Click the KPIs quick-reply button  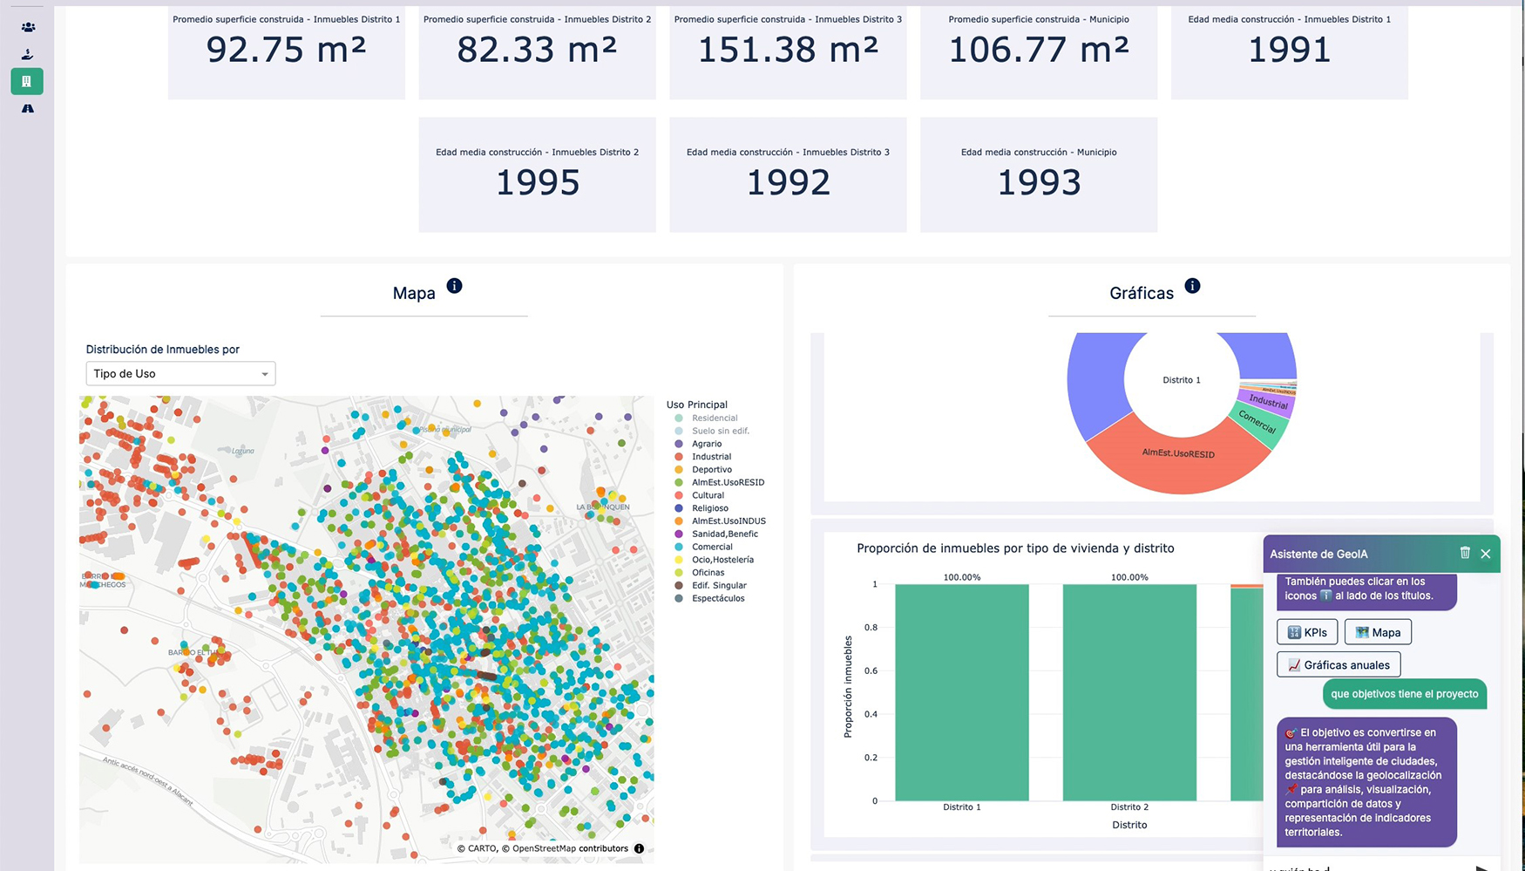[1306, 632]
